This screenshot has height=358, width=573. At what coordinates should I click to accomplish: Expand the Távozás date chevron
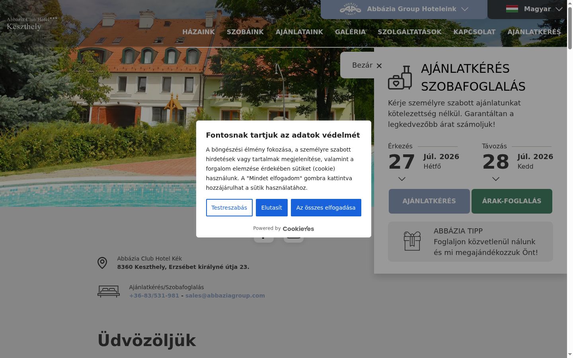(496, 179)
